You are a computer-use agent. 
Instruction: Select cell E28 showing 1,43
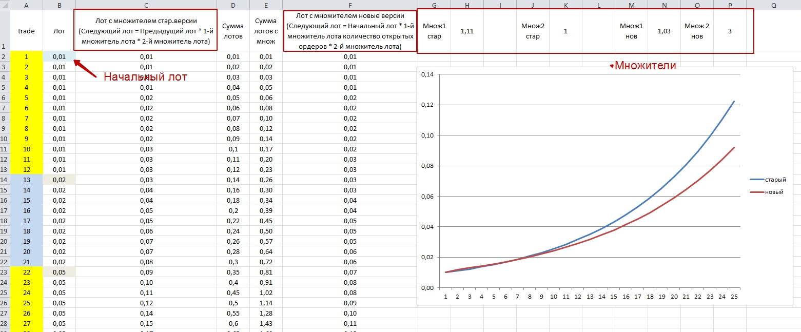tap(266, 323)
